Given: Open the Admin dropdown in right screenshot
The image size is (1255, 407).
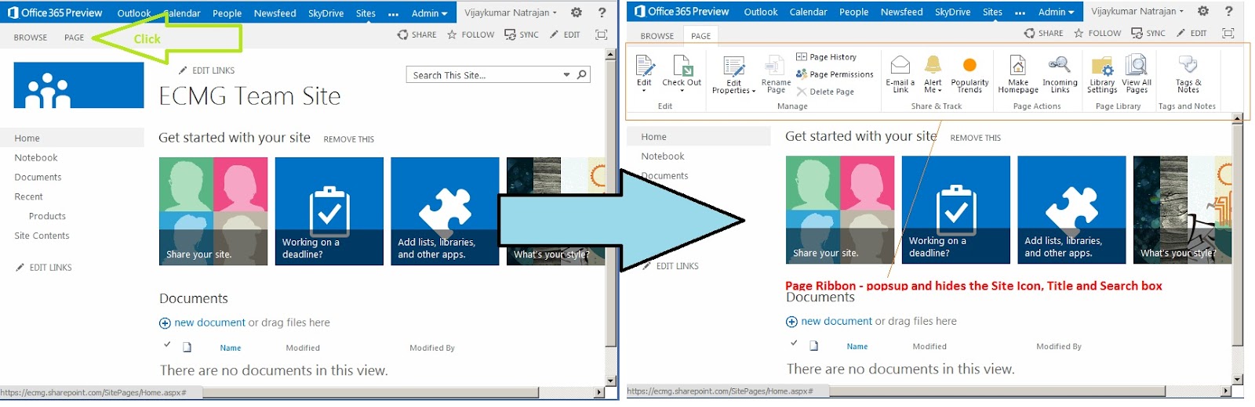Looking at the screenshot, I should click(1056, 12).
